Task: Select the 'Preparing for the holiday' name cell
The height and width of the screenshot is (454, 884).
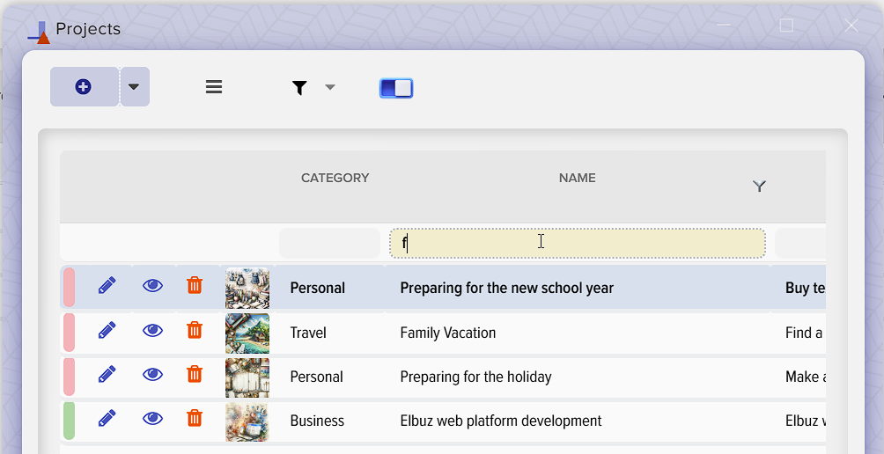Action: pyautogui.click(x=475, y=377)
